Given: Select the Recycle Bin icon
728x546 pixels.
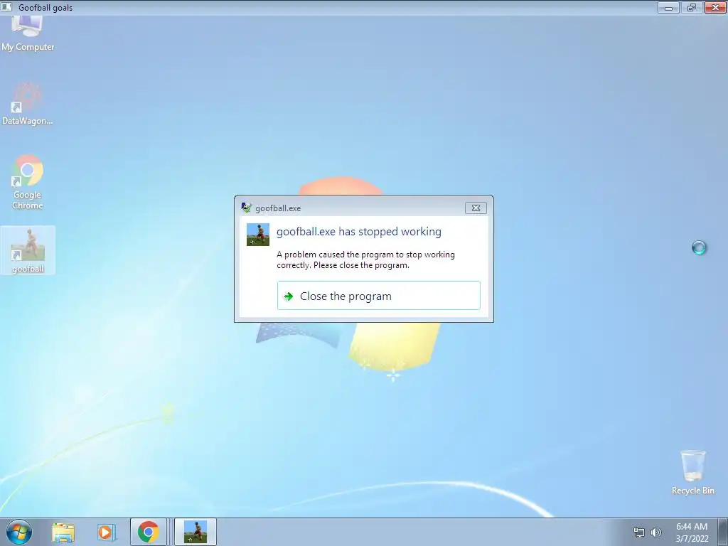Looking at the screenshot, I should [692, 472].
